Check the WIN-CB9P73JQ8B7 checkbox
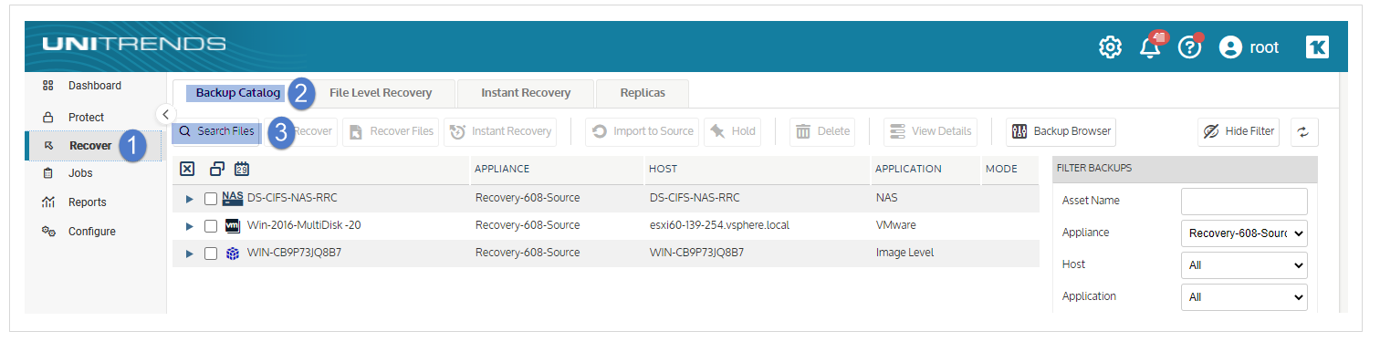1380x352 pixels. point(211,254)
